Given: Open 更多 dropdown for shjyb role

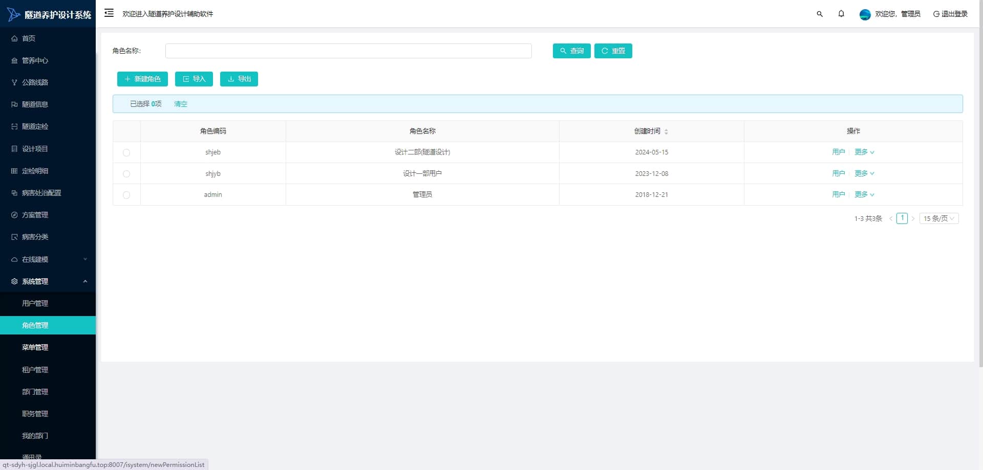Looking at the screenshot, I should tap(864, 173).
